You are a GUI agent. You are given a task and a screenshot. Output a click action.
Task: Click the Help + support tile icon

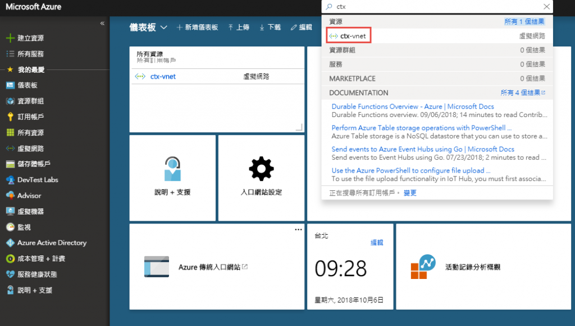pyautogui.click(x=172, y=169)
